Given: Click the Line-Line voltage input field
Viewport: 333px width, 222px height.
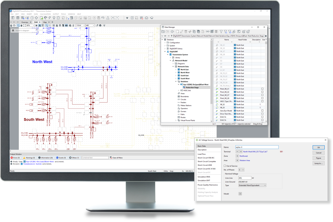Looking at the screenshot, I should click(x=245, y=178).
